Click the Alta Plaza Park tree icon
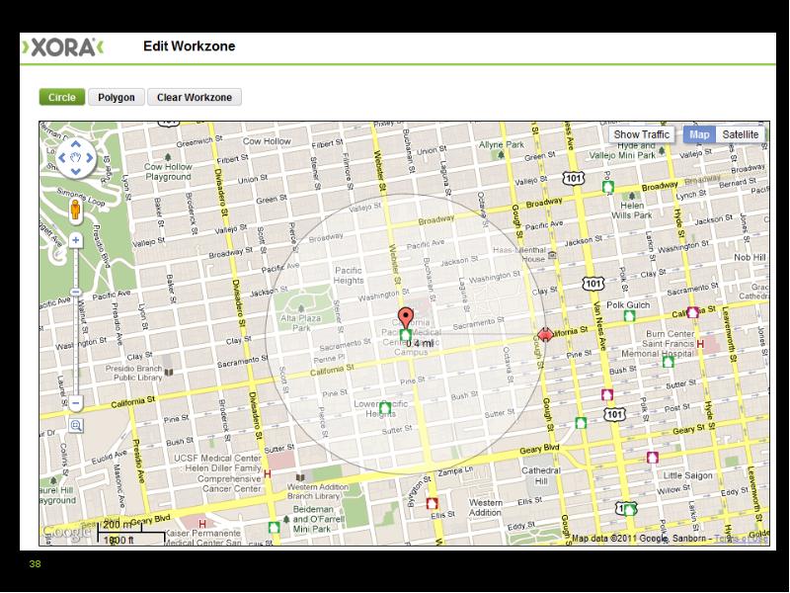The image size is (790, 593). coord(301,308)
